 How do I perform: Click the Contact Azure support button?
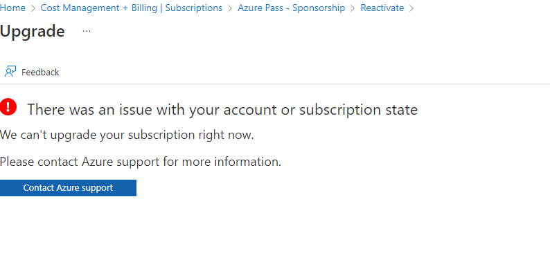coord(68,188)
